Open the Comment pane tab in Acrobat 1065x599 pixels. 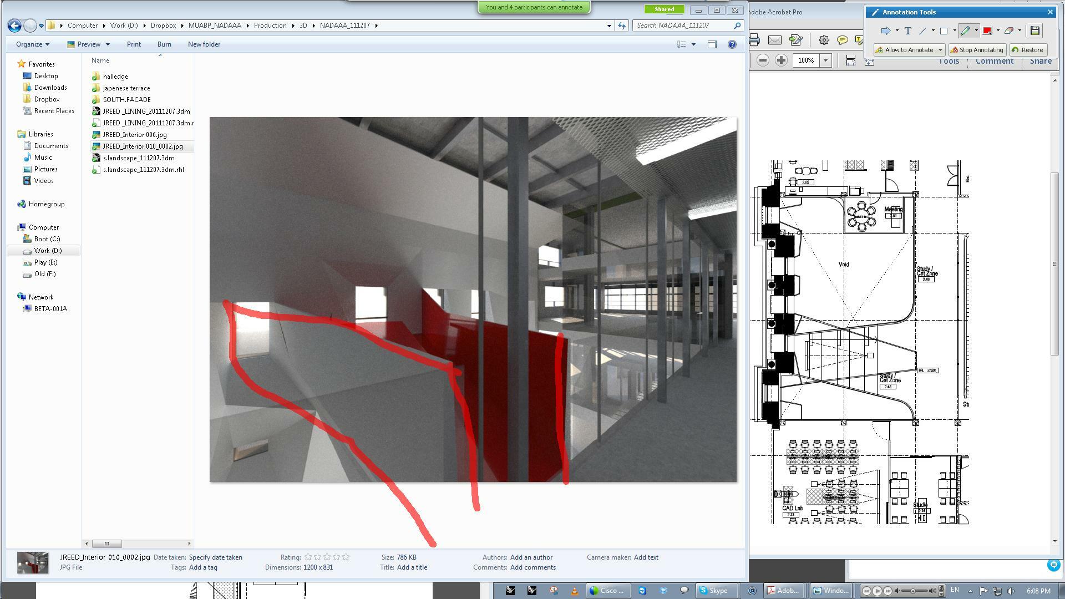[x=994, y=61]
